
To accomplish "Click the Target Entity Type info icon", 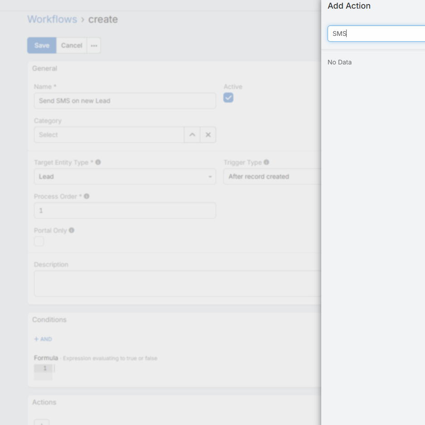I will coord(98,162).
